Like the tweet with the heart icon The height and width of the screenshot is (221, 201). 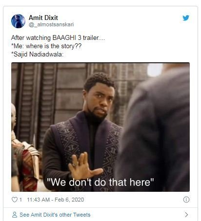15,200
